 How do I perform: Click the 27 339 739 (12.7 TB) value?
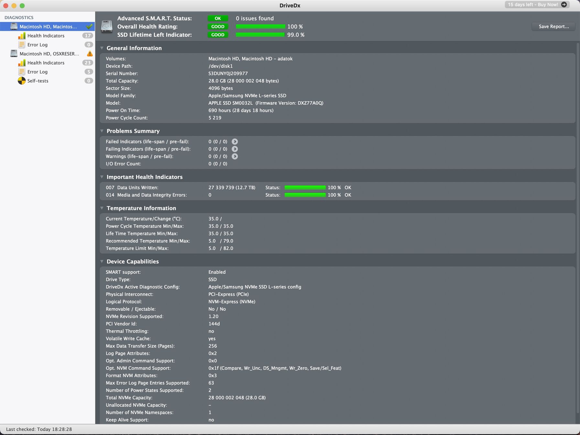pos(232,188)
